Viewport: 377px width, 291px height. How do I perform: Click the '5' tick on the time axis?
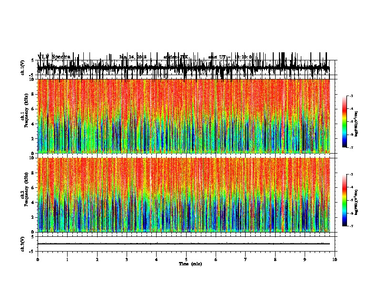(186, 260)
